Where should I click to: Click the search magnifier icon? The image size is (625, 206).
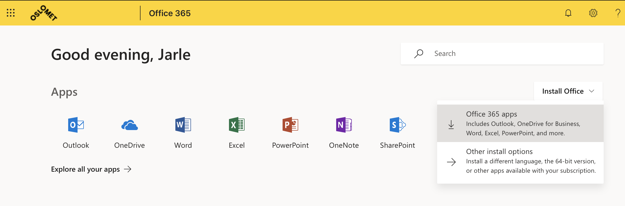pyautogui.click(x=419, y=54)
